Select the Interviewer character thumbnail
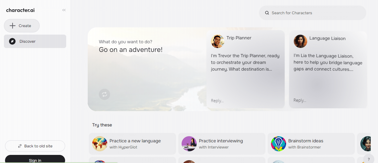 pos(189,144)
